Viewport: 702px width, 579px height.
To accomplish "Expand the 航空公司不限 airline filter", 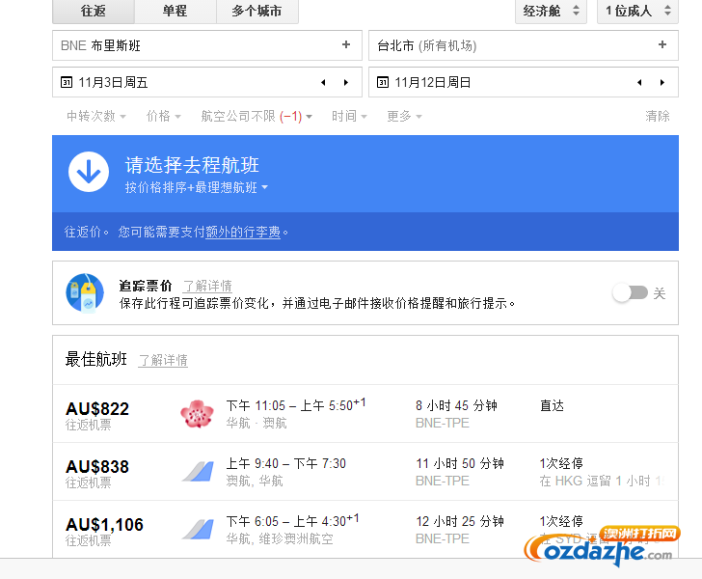I will 256,117.
